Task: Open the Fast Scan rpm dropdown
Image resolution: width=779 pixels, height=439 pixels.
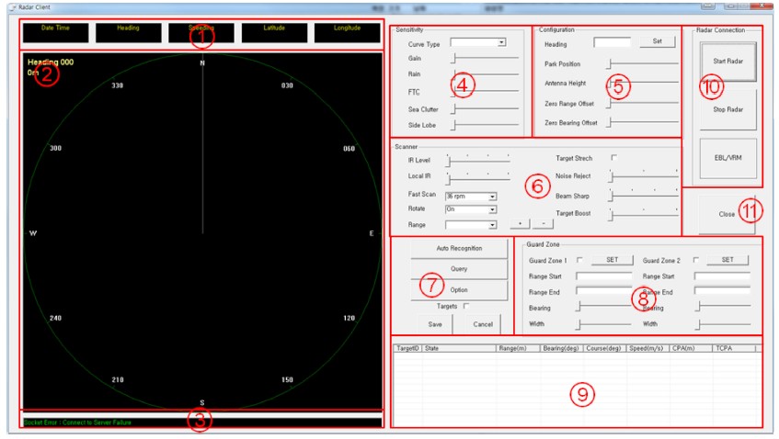Action: [492, 197]
